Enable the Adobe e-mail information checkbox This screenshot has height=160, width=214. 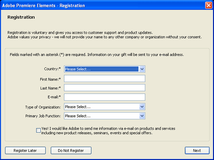(39, 130)
